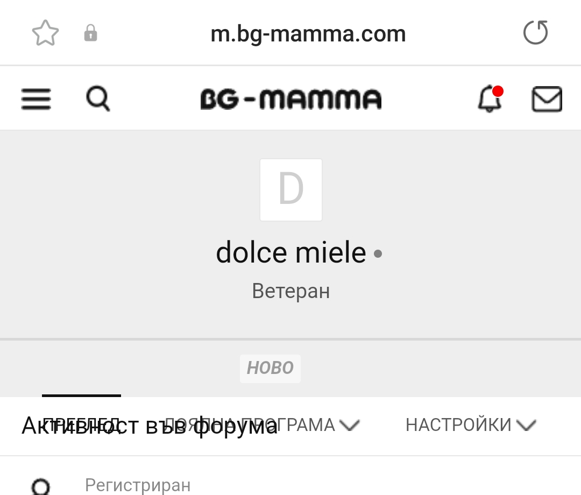Click the online status dot beside username
This screenshot has width=581, height=495.
[378, 253]
